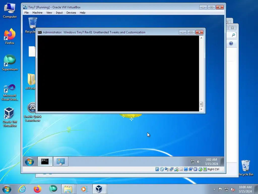This screenshot has width=258, height=194.
Task: Open Windows Media Player from host taskbar
Action: 84,189
